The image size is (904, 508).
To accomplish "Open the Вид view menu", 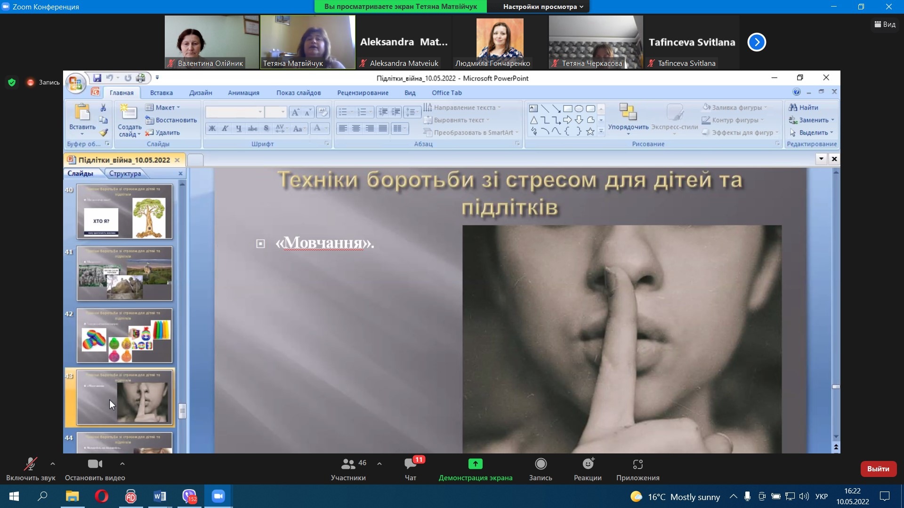I will [x=885, y=24].
